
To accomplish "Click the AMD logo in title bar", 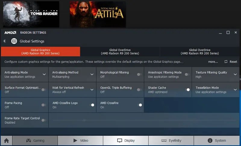I will point(10,33).
